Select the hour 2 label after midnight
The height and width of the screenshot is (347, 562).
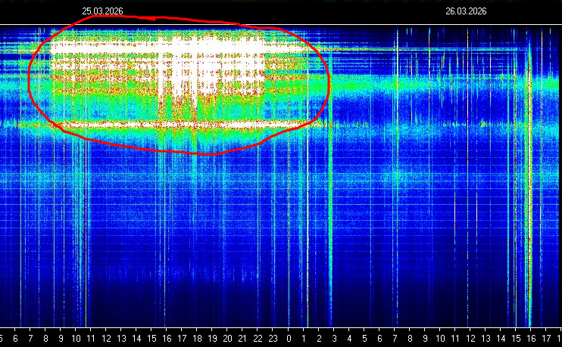coord(319,340)
